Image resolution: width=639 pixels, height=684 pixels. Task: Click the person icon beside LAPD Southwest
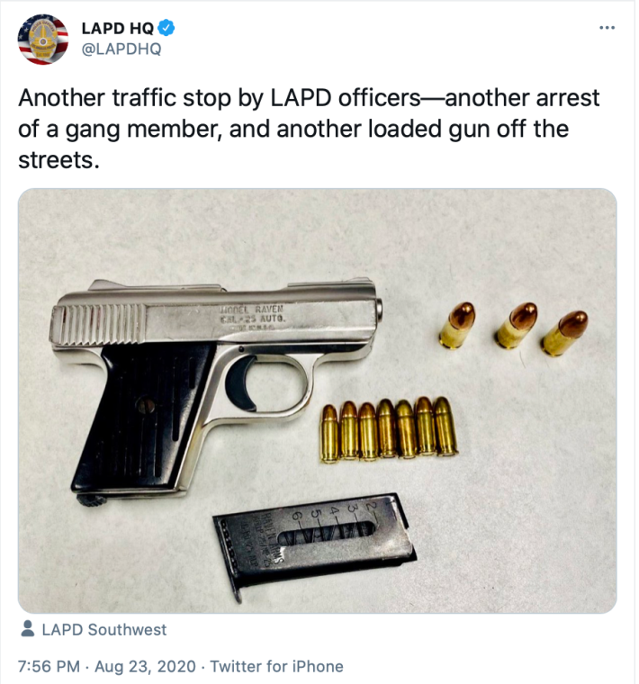point(27,629)
